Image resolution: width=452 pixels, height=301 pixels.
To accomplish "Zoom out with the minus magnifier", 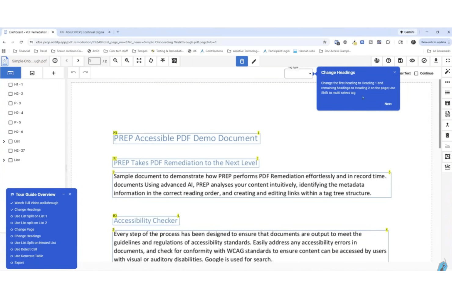I will click(x=115, y=61).
